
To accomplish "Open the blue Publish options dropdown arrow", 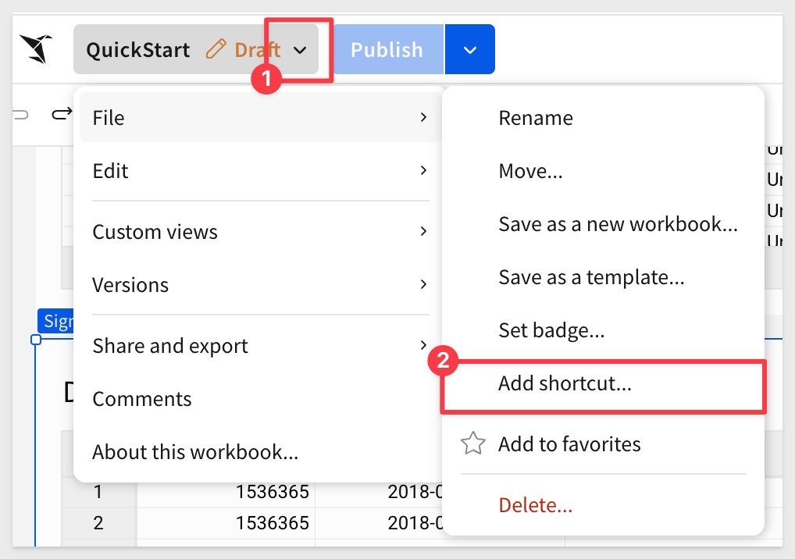I will tap(469, 50).
